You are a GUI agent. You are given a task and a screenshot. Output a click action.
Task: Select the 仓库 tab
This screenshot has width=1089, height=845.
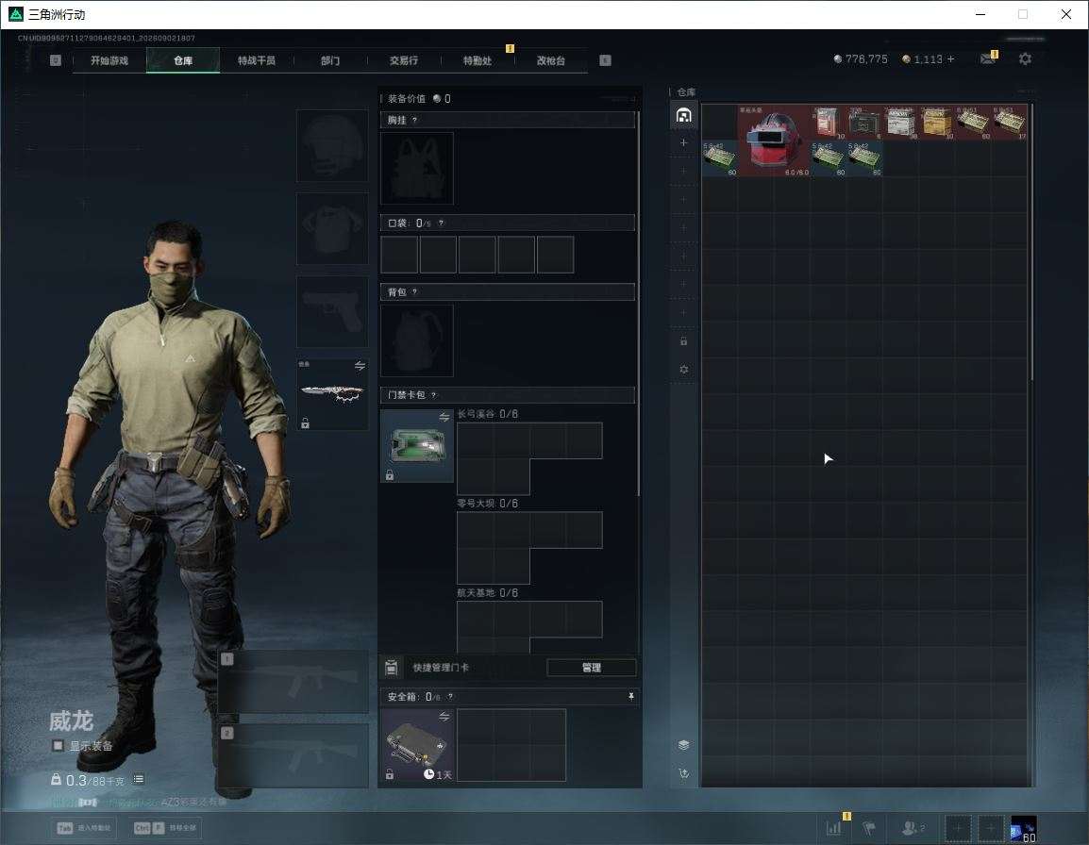click(x=183, y=60)
